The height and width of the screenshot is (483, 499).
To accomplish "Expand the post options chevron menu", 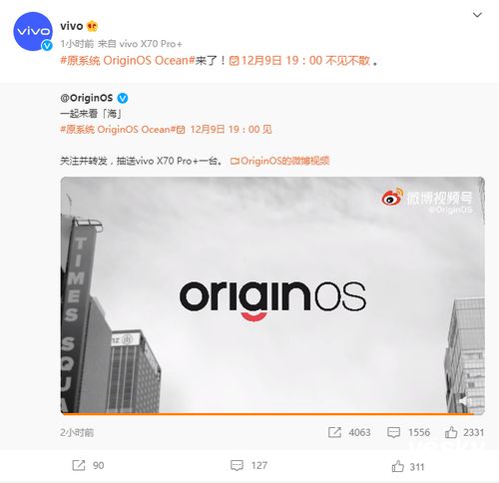I will point(477,15).
